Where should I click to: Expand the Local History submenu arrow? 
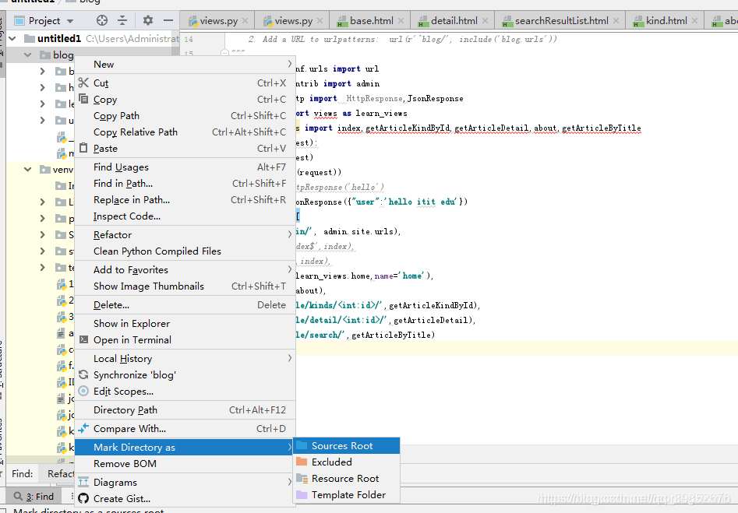[289, 358]
